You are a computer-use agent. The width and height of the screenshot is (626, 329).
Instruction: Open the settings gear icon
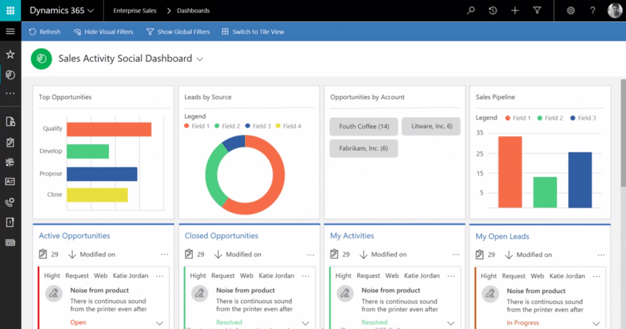(571, 10)
